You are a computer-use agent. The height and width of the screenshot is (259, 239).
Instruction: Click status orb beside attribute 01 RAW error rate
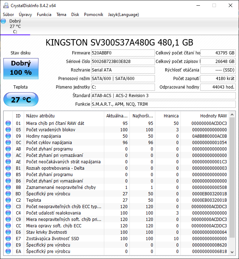coord(8,123)
